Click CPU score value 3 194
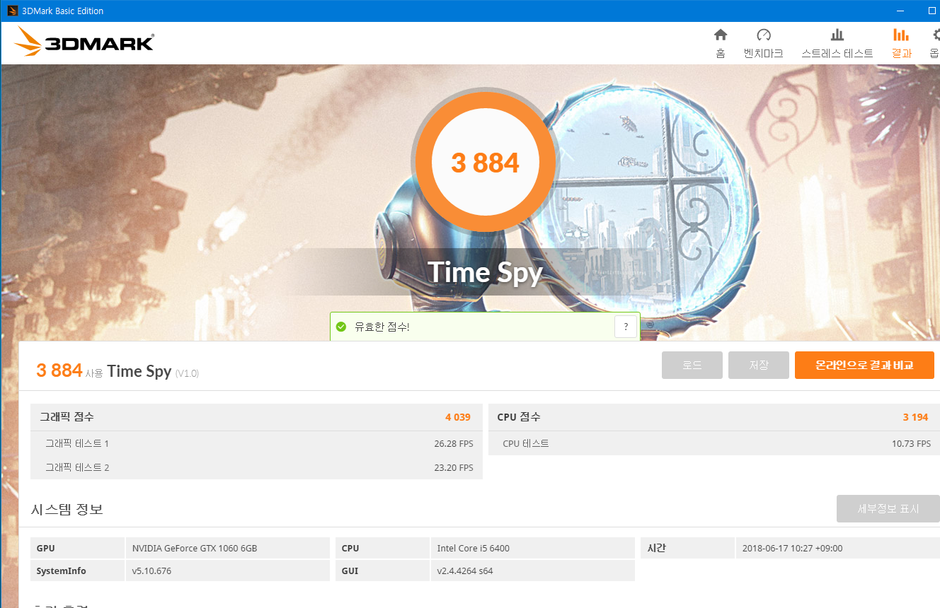This screenshot has height=608, width=940. pyautogui.click(x=915, y=417)
